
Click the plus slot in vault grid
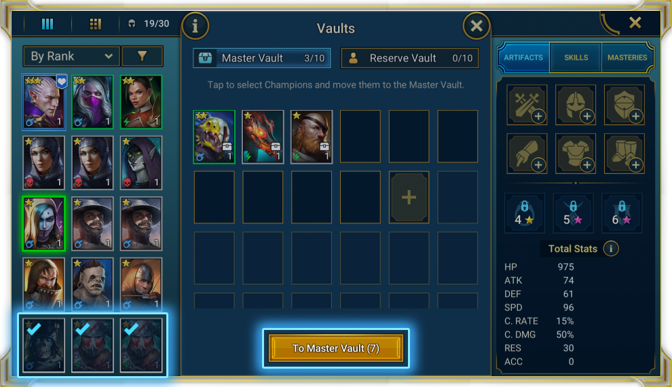pos(409,198)
